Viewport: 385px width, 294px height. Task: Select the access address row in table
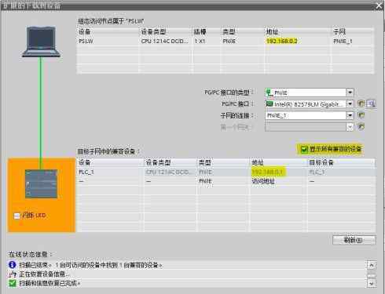[x=225, y=181]
